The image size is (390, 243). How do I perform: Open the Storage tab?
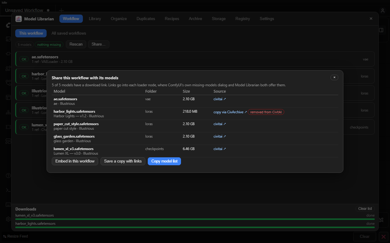[x=219, y=19]
